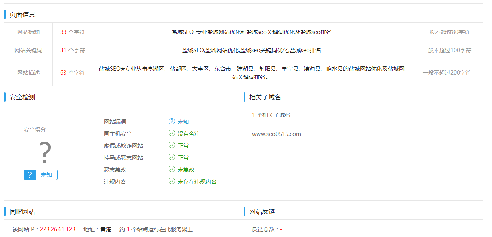Screen dimensions: 492x237
Task: Click the 未篡改 status text
Action: (186, 170)
